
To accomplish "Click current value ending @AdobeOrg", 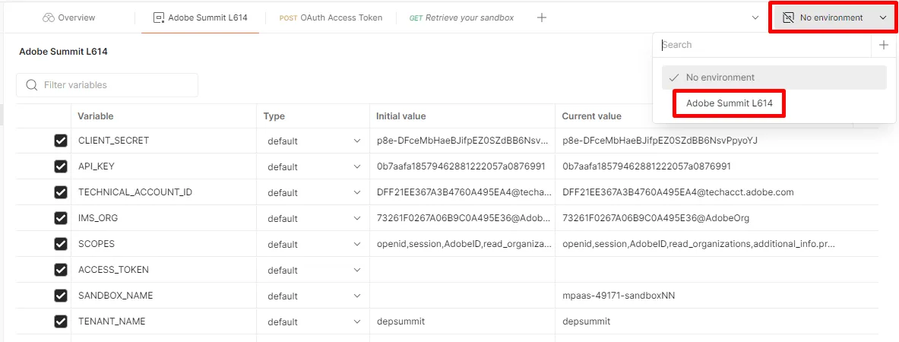I will tap(656, 218).
